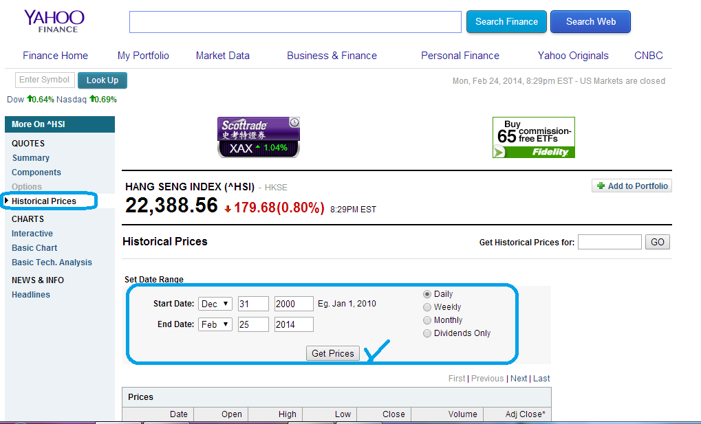
Task: Click the Yahoo Finance logo
Action: tap(54, 21)
